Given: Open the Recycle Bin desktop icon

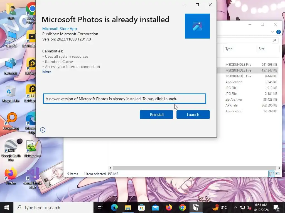Looking at the screenshot, I should (11, 94).
